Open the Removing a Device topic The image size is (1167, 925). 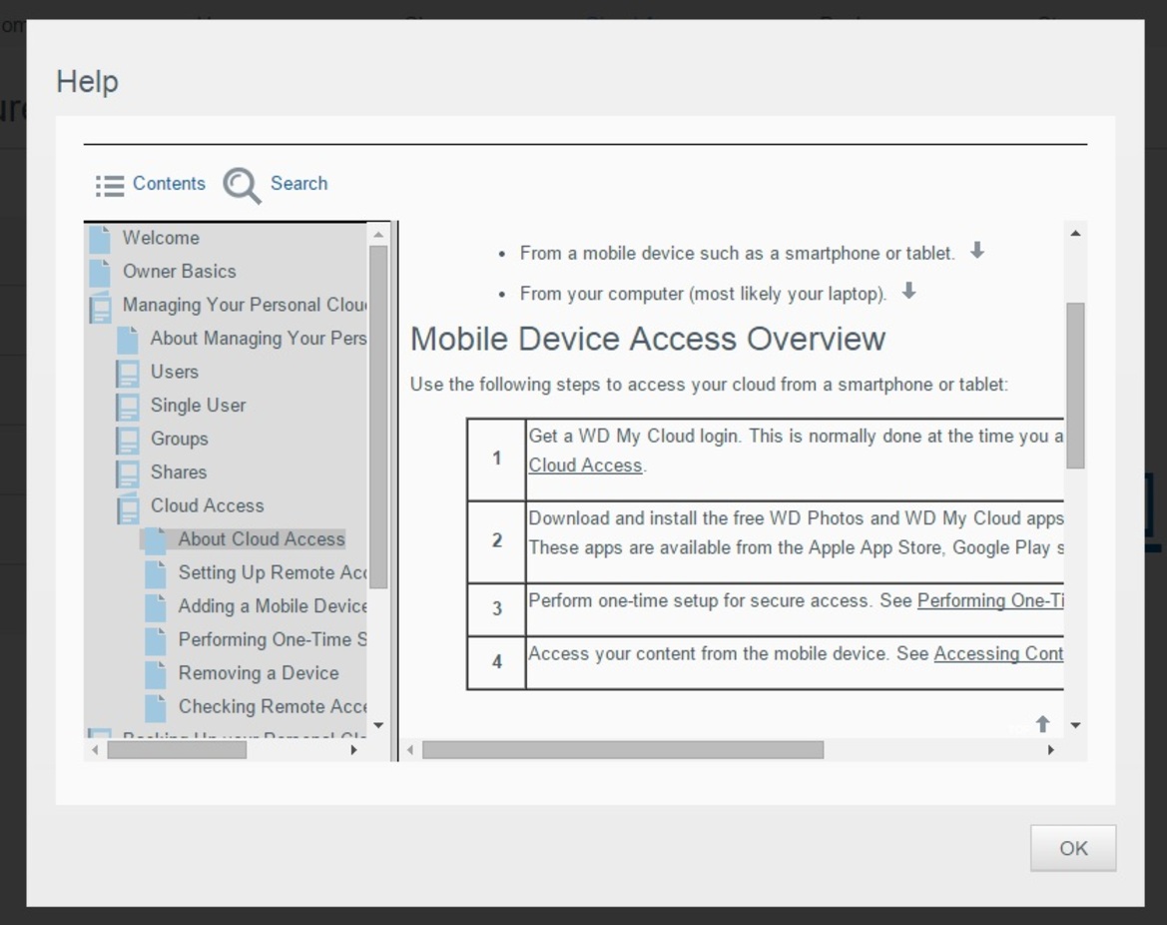pos(259,673)
